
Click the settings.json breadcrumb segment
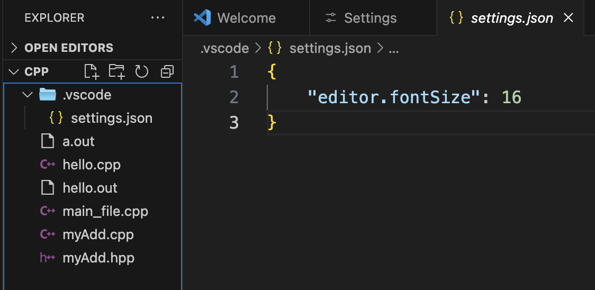tap(330, 48)
